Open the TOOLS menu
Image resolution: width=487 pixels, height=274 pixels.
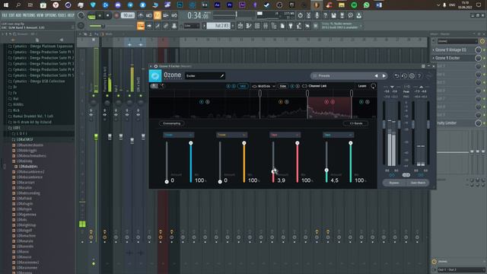(x=62, y=15)
